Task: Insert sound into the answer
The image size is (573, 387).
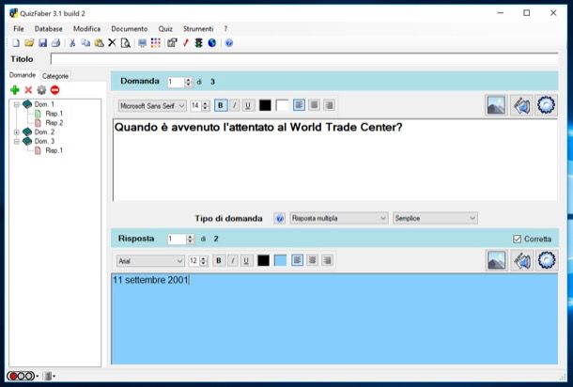Action: pyautogui.click(x=522, y=260)
